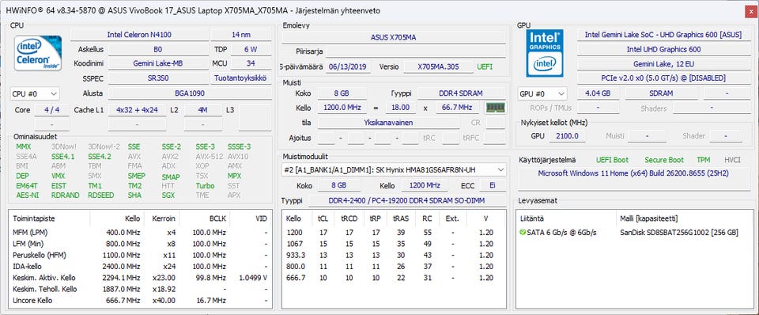Screen dimensions: 759x315
Task: Click the SSE4.2 feature label
Action: pyautogui.click(x=100, y=157)
